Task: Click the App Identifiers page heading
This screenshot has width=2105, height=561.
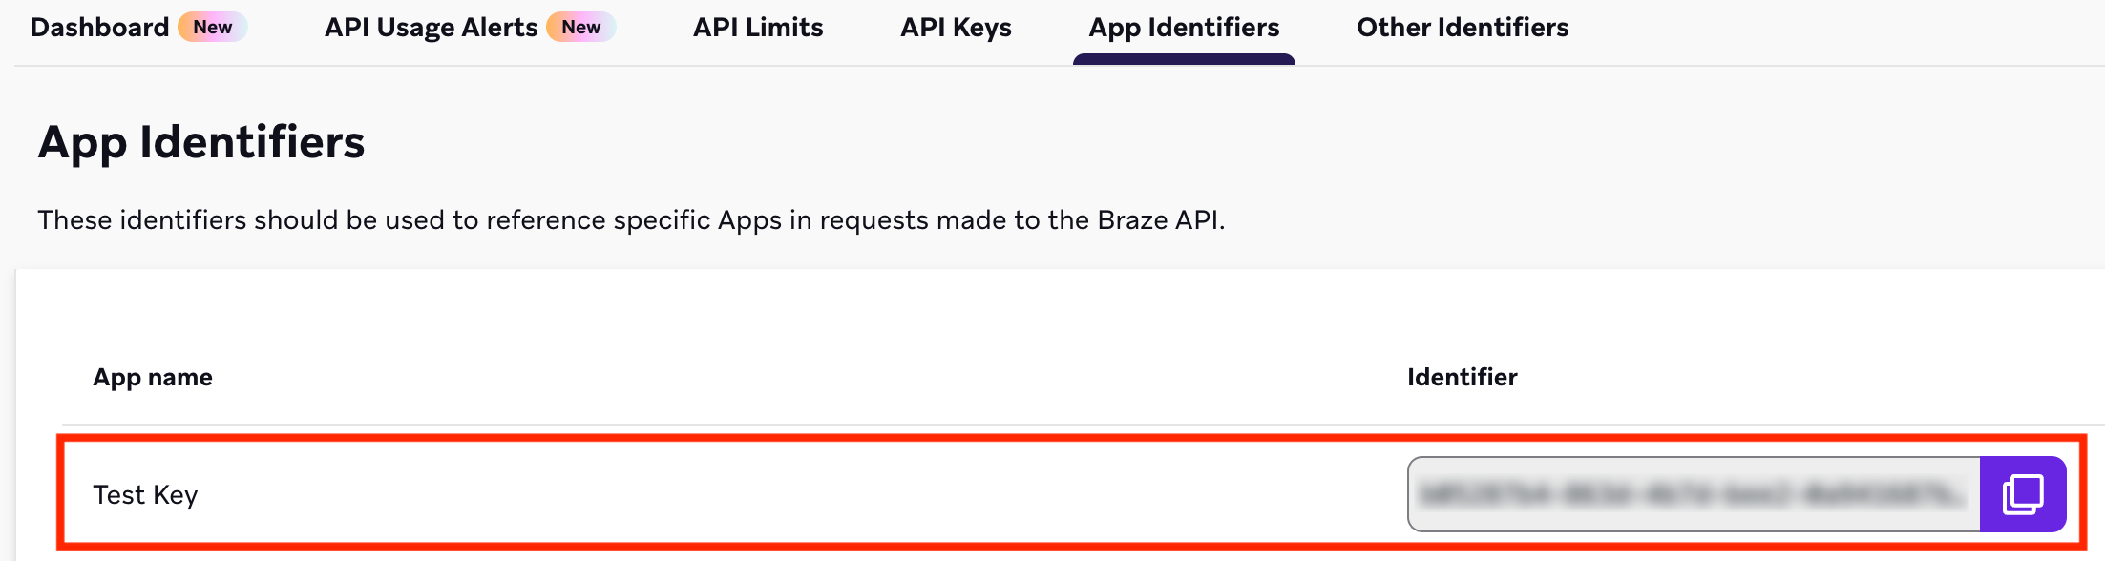Action: tap(200, 142)
